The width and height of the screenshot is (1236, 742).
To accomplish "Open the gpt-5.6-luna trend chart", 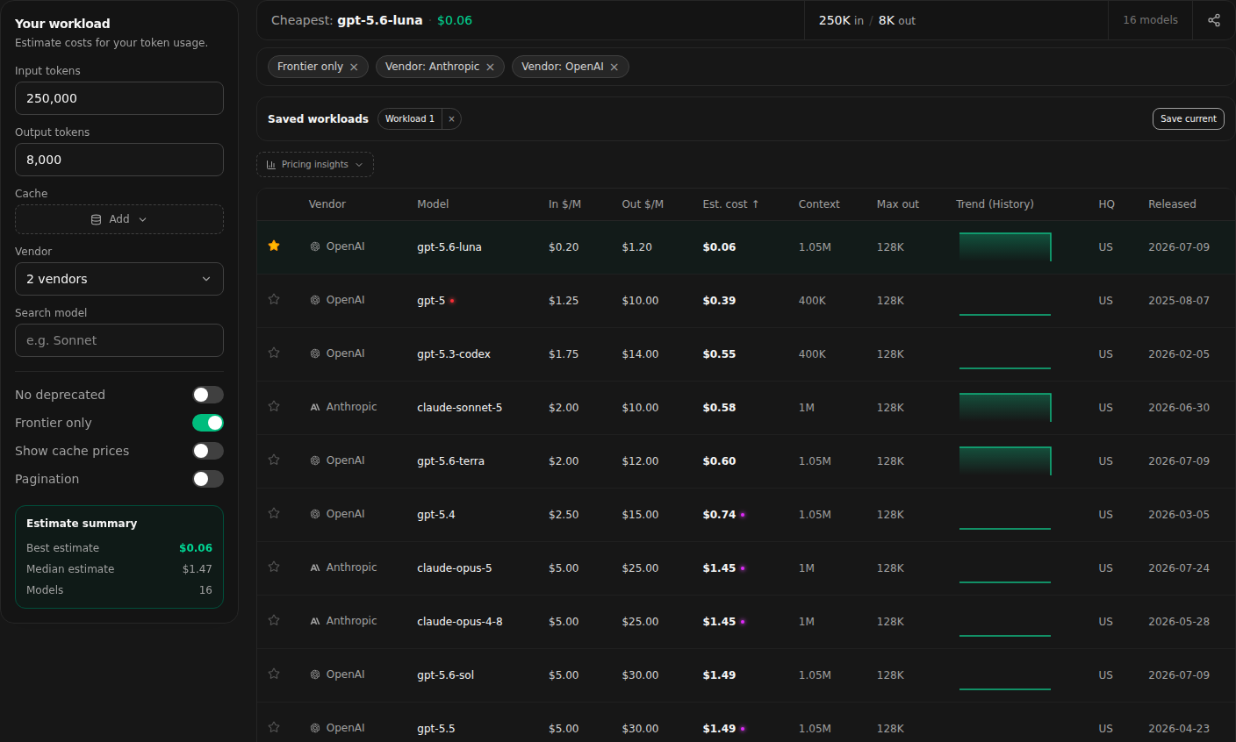I will [1005, 246].
